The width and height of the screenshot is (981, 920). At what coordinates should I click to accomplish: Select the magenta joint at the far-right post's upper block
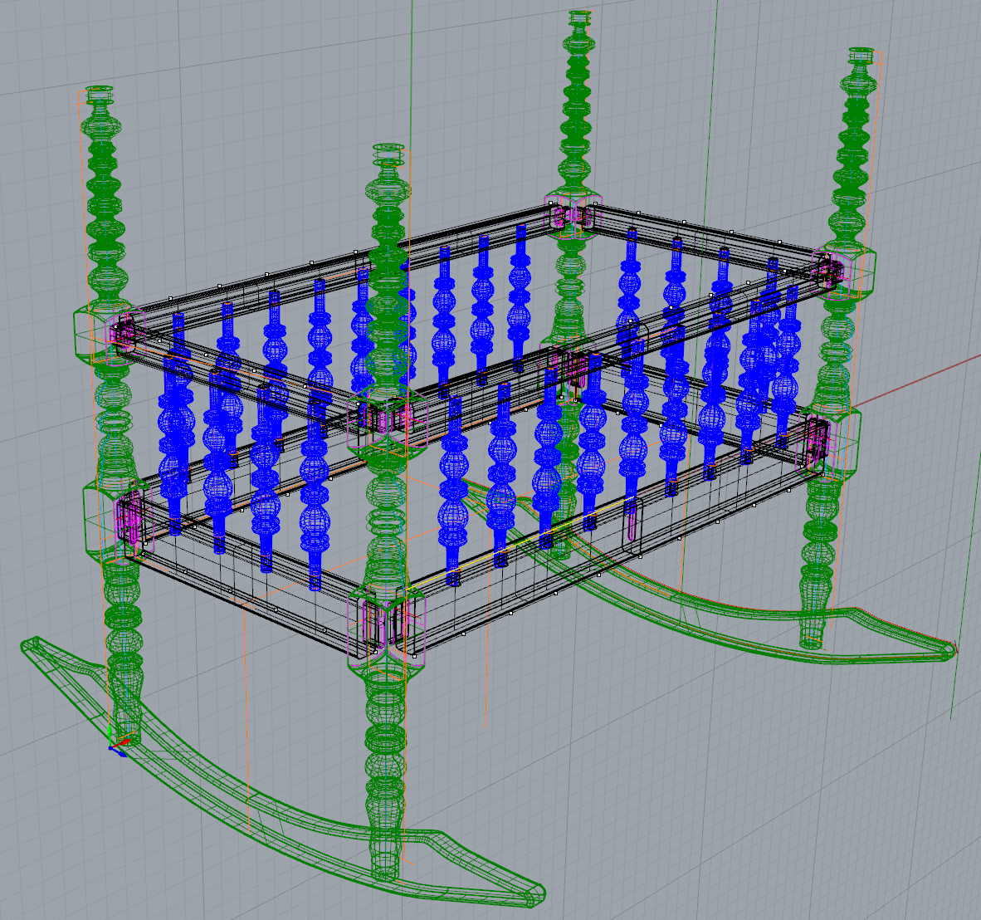(x=832, y=270)
